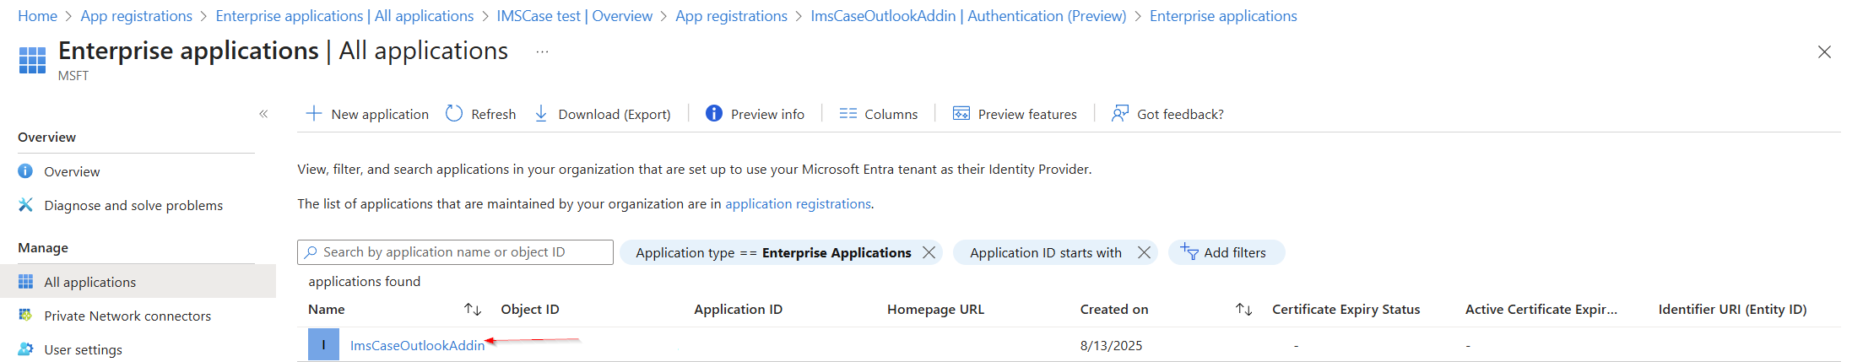This screenshot has width=1852, height=362.
Task: Follow the application registrations link
Action: coord(798,203)
